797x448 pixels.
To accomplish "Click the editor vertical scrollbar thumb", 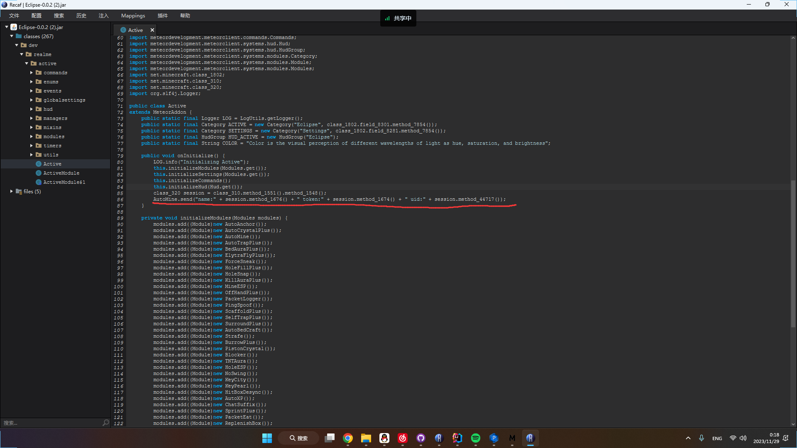I will (793, 254).
